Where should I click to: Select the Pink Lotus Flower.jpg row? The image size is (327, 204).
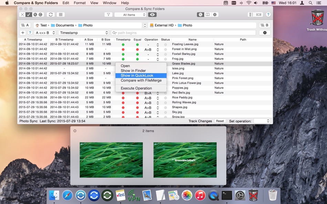[x=145, y=83]
